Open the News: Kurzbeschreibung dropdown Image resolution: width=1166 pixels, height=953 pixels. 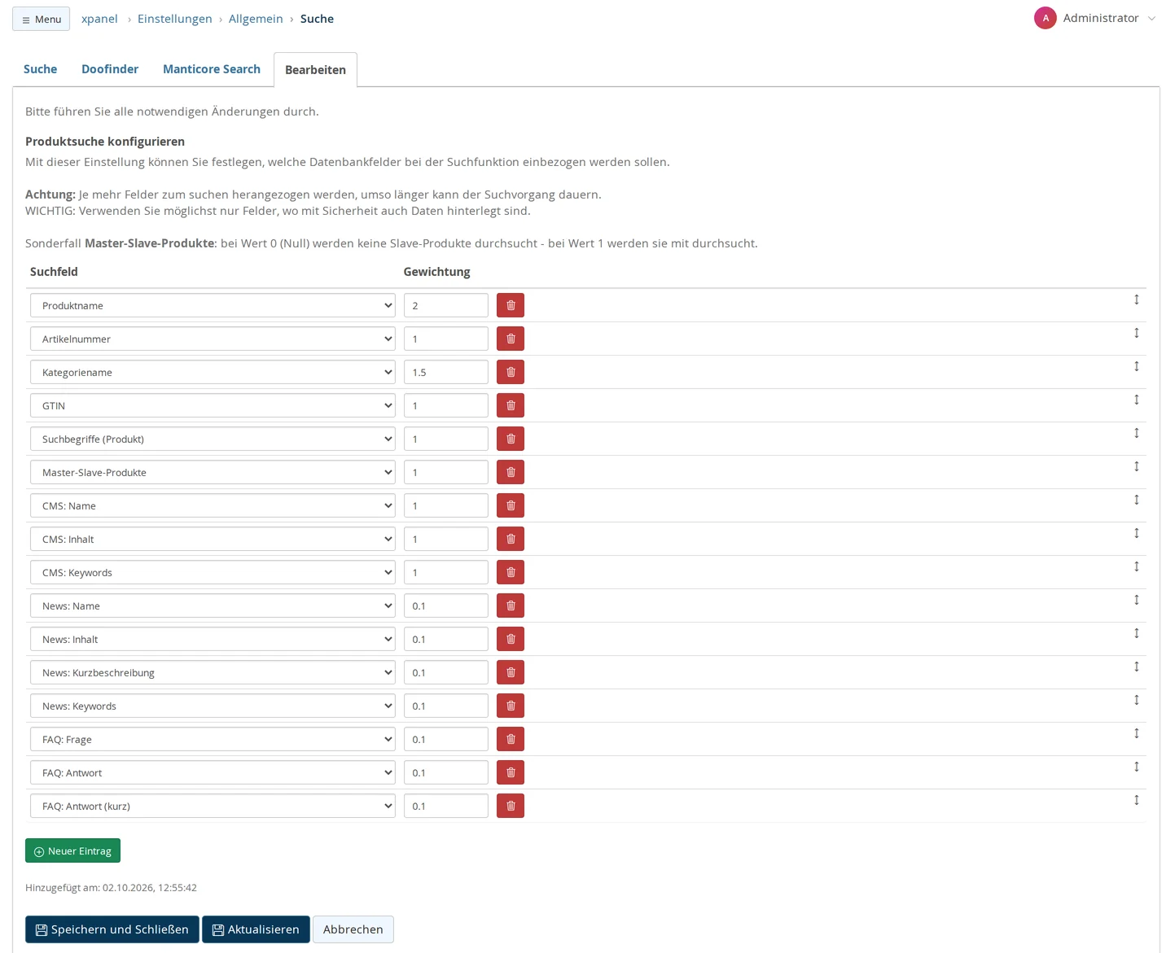(x=213, y=672)
